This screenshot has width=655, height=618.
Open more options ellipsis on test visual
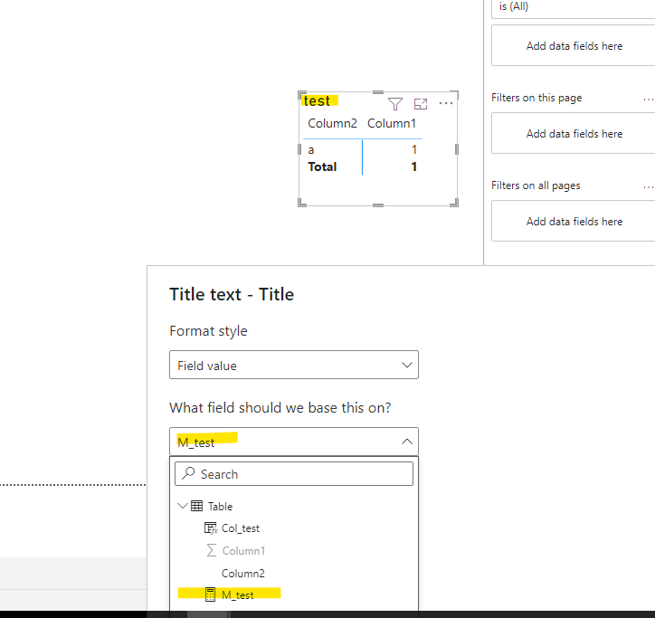point(446,103)
